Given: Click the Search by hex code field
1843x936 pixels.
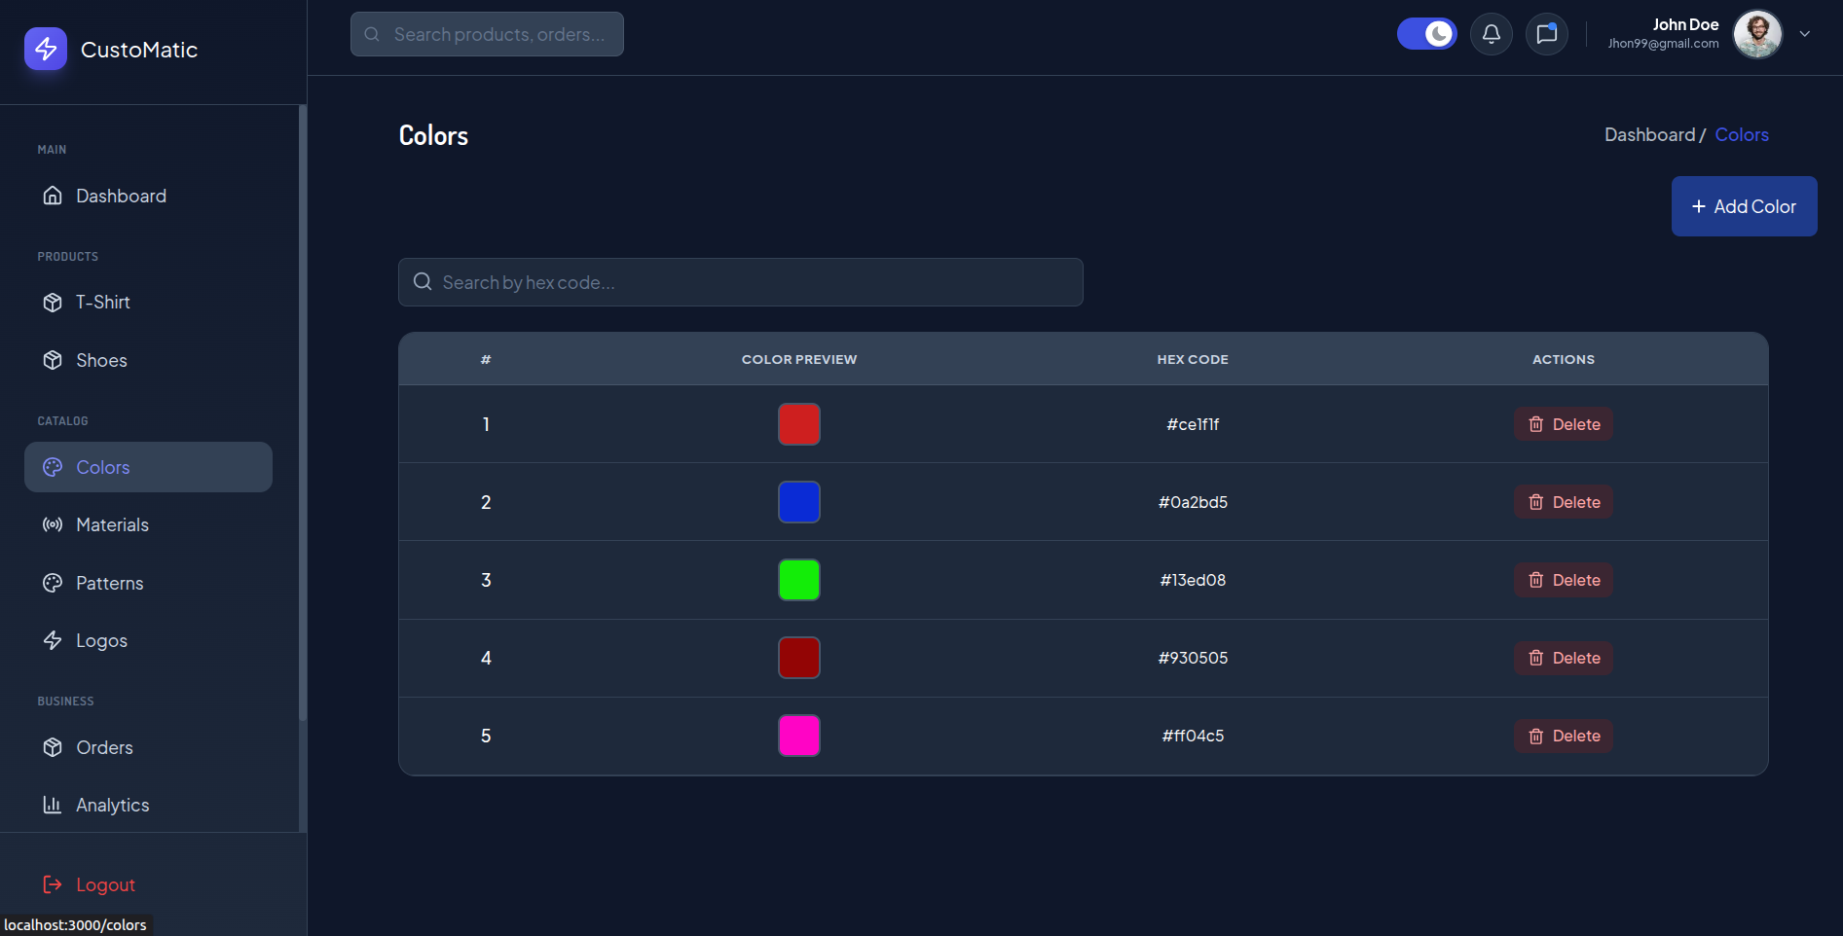Looking at the screenshot, I should coord(740,282).
